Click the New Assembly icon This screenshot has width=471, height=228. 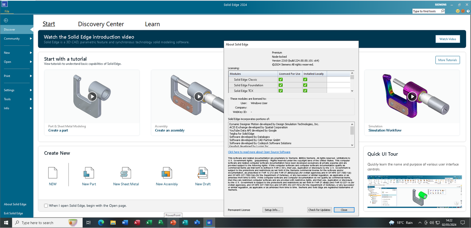click(x=167, y=173)
